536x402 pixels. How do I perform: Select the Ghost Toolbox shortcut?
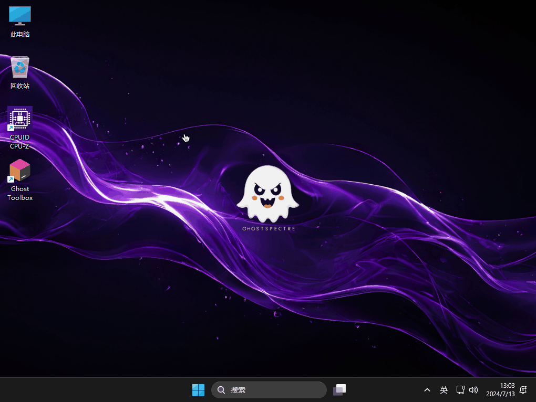[20, 180]
